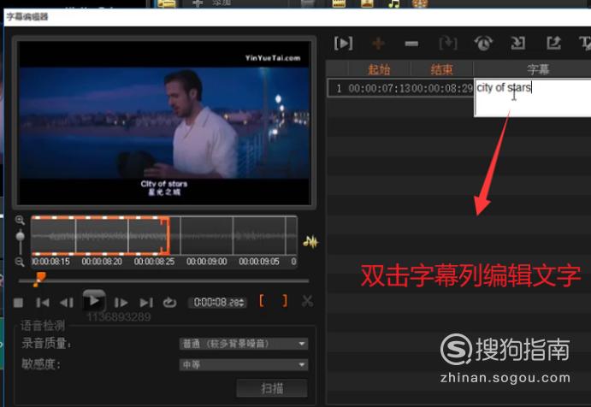The image size is (591, 407).
Task: Toggle the repeat playback button
Action: click(x=169, y=303)
